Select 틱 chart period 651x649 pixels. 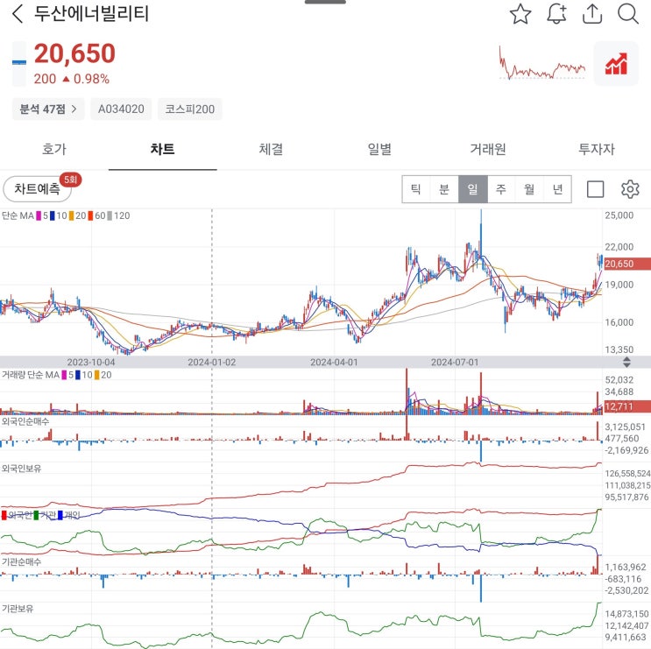(x=416, y=189)
